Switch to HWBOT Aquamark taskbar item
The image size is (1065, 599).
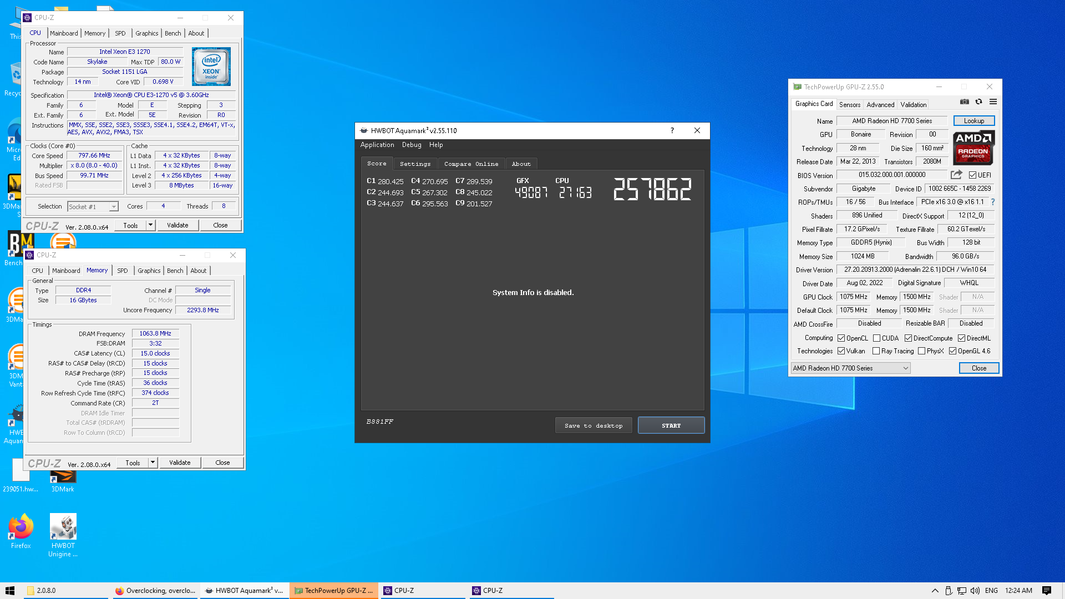tap(244, 591)
